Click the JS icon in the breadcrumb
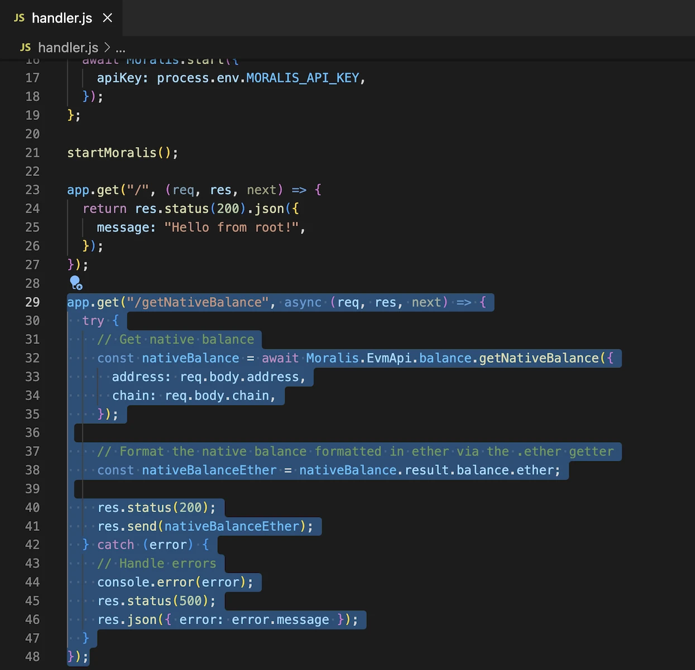Viewport: 695px width, 670px height. click(26, 47)
